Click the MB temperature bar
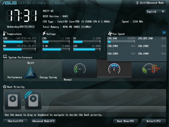Image resolution: width=169 pixels, height=127 pixels. pos(20,50)
